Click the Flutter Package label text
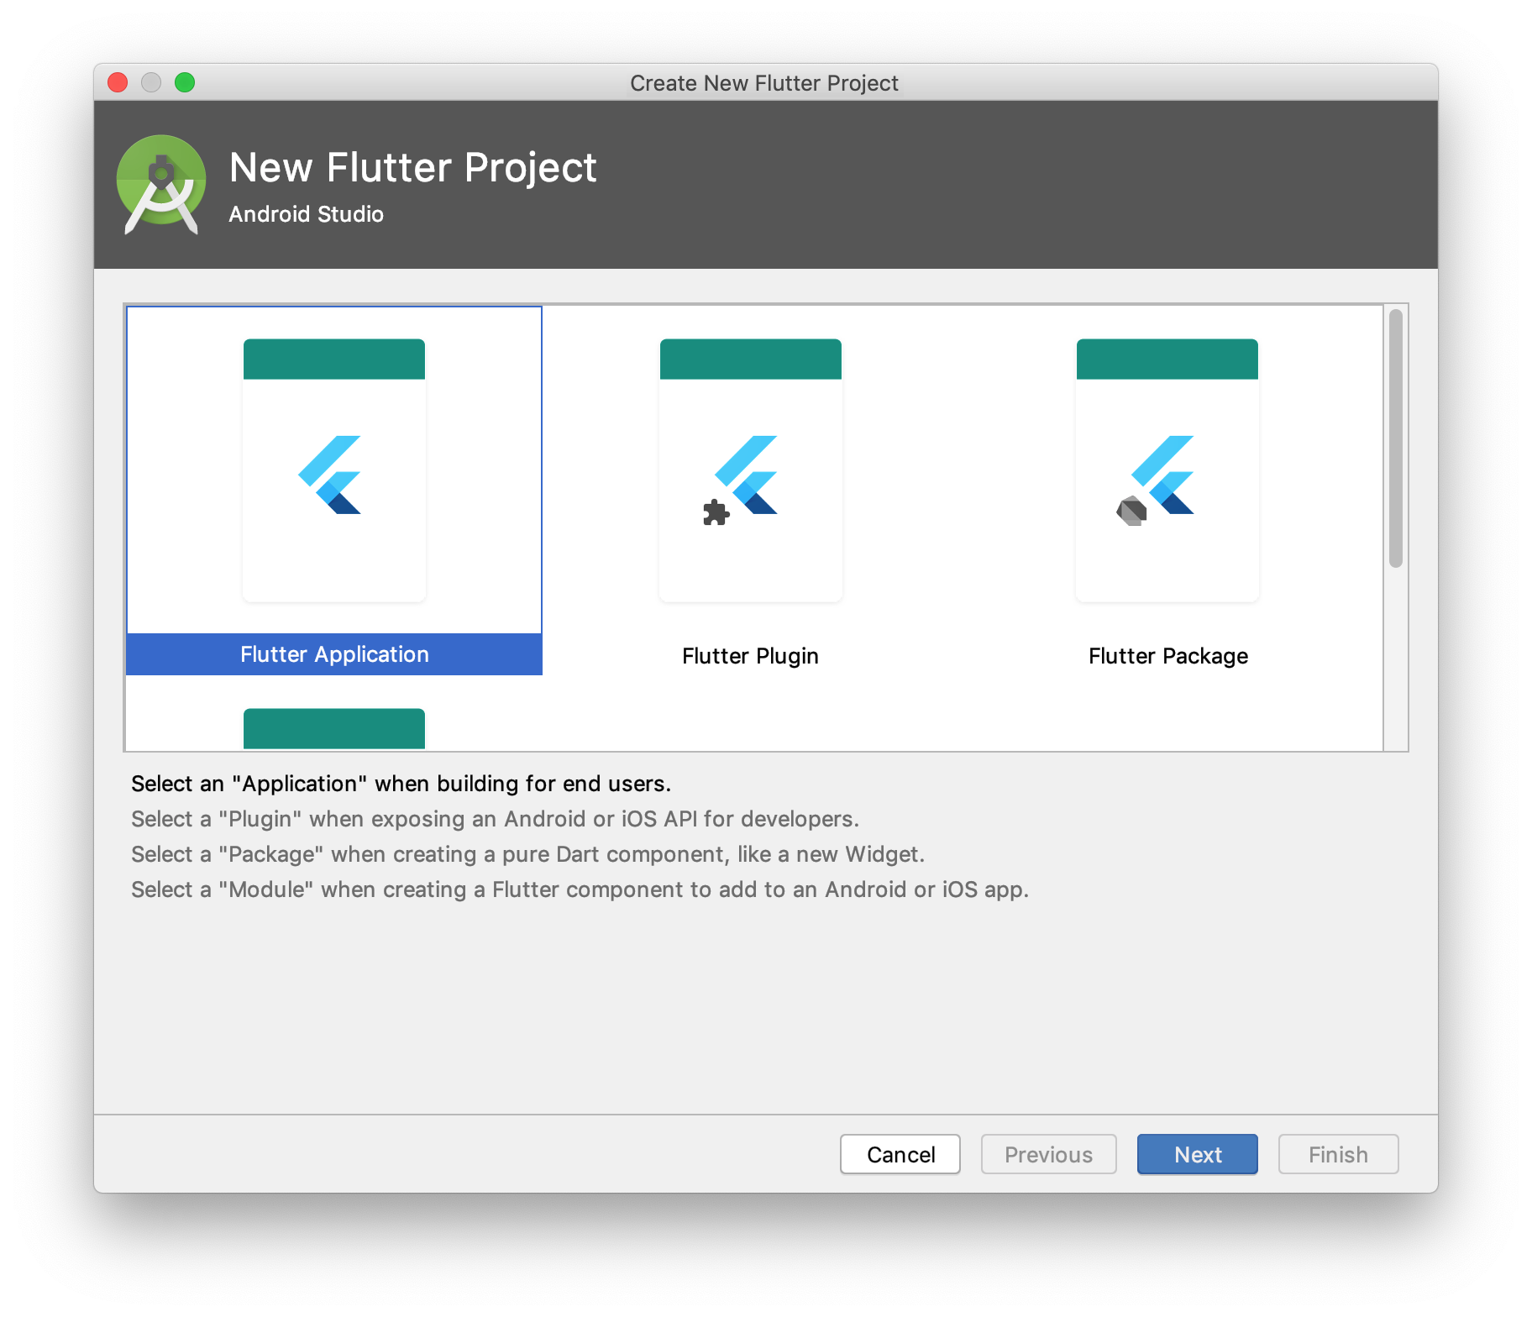The width and height of the screenshot is (1532, 1317). pos(1167,656)
